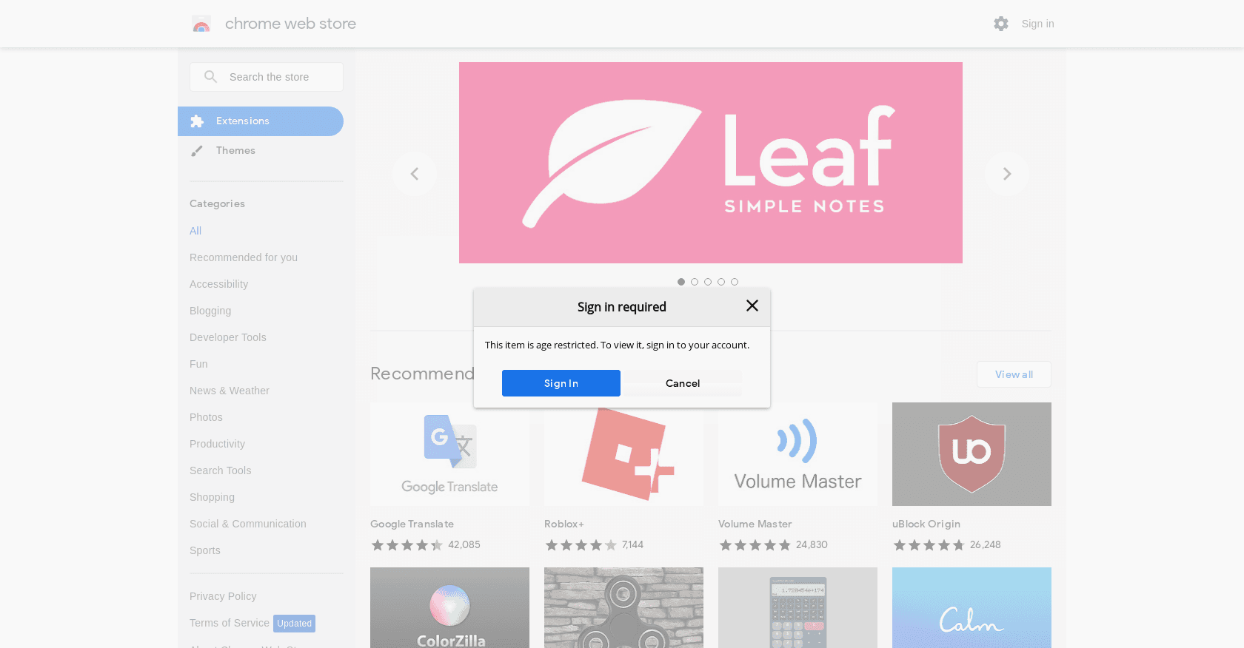The image size is (1244, 648).
Task: Click the 42,085 ratings count
Action: click(x=464, y=544)
